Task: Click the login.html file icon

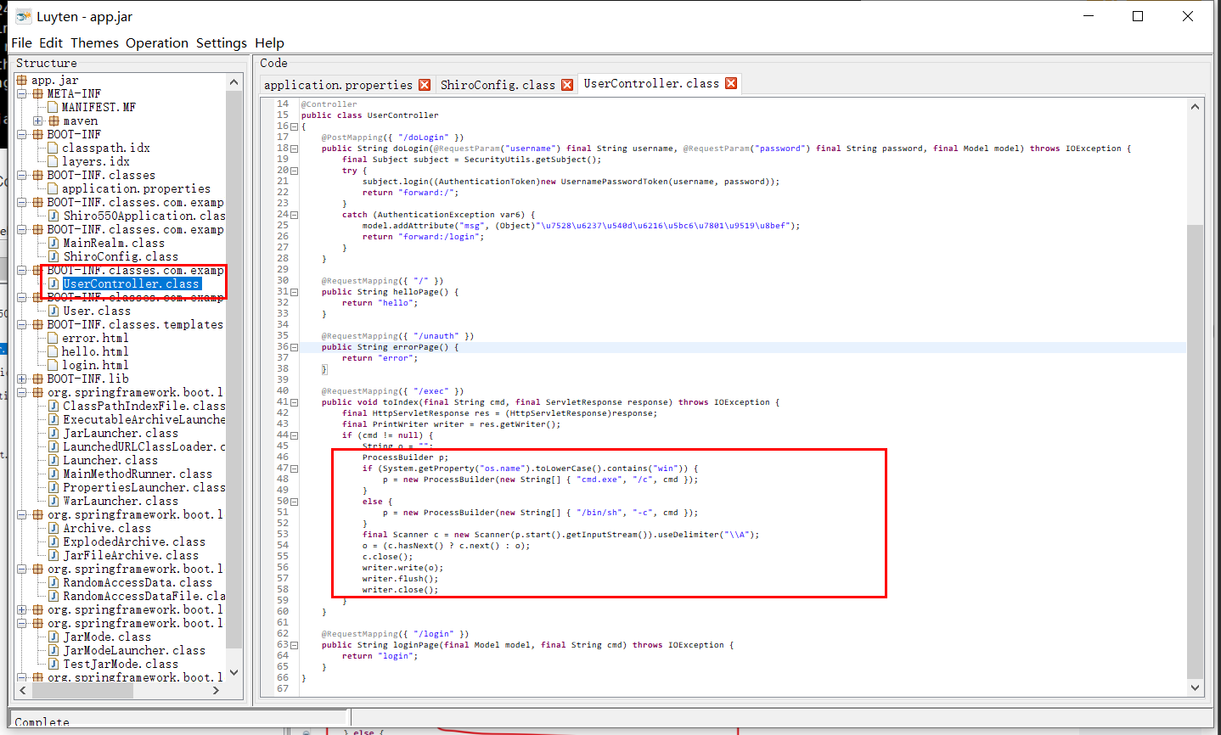Action: [x=53, y=365]
